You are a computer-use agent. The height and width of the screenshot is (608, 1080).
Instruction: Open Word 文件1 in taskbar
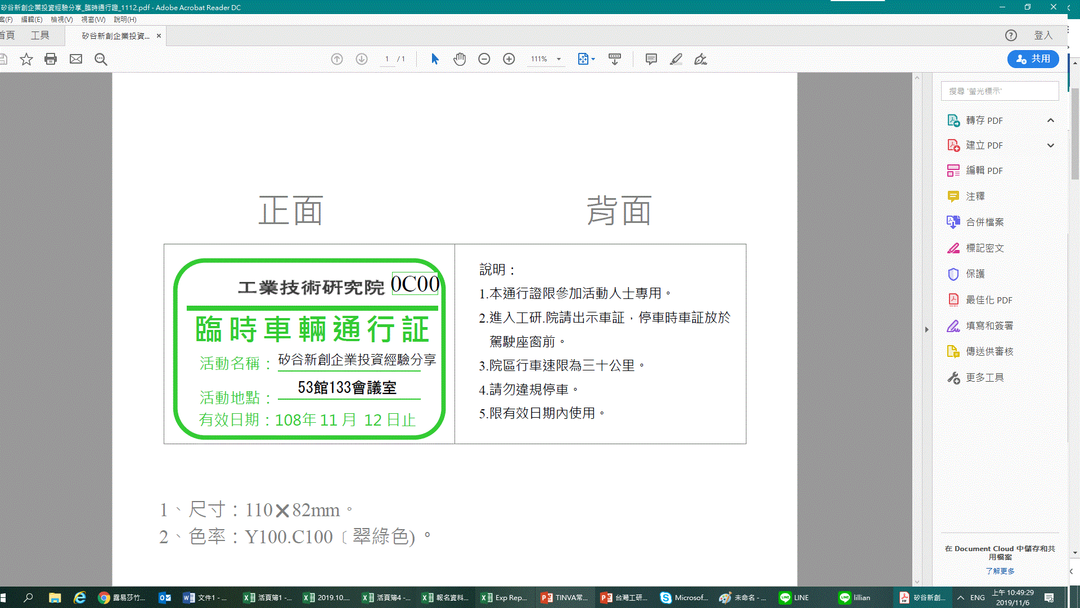[x=206, y=597]
